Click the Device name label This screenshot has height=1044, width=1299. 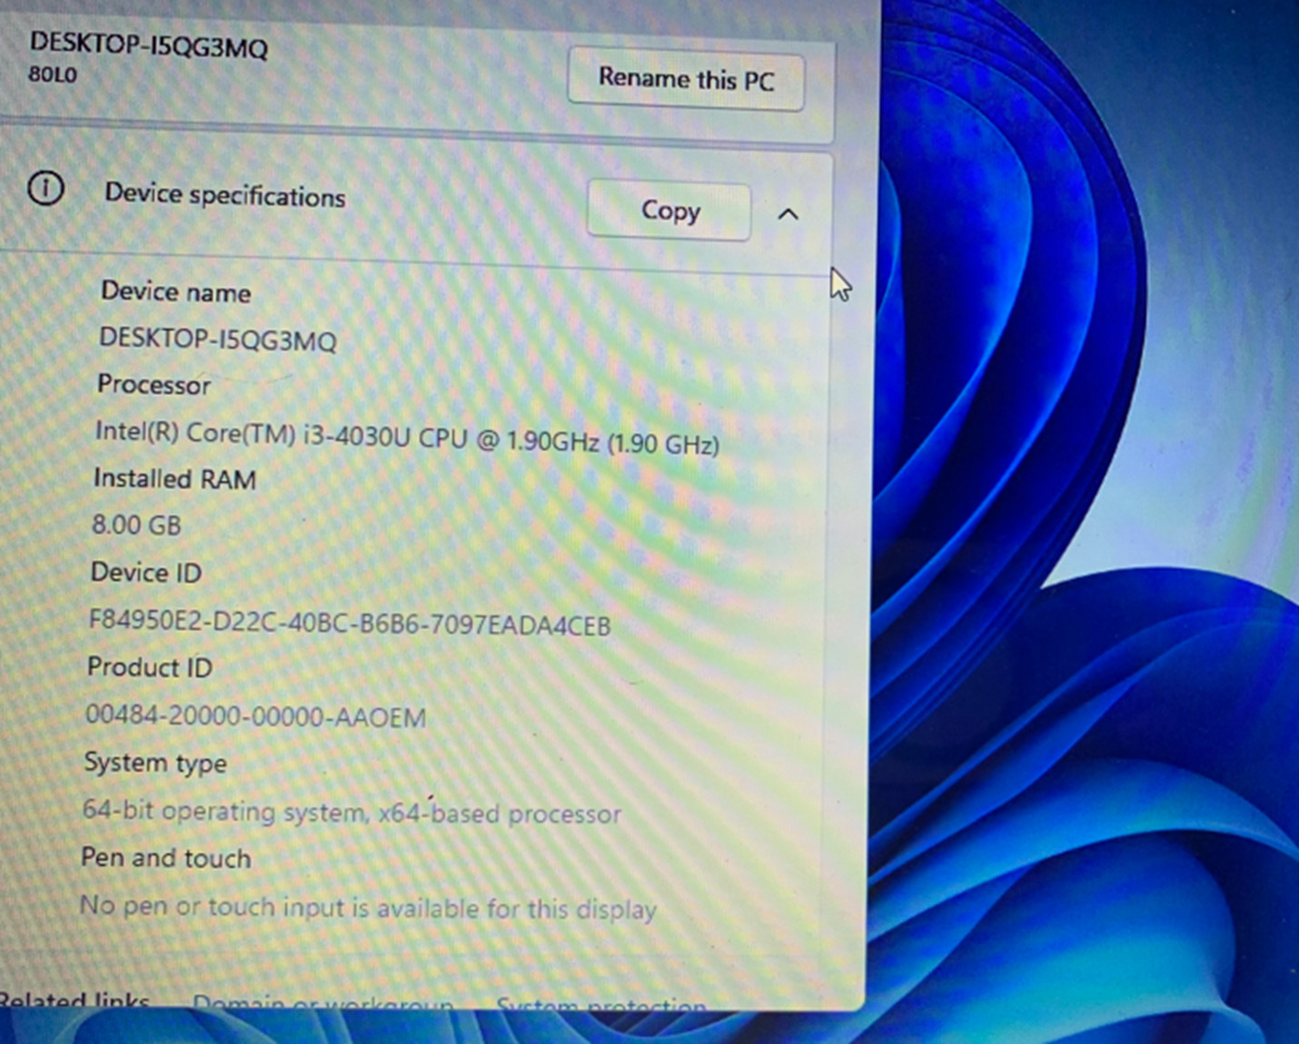coord(176,292)
